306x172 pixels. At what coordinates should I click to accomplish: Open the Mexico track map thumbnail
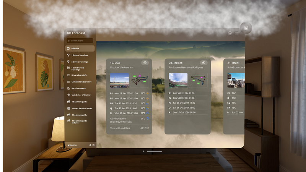[198, 80]
